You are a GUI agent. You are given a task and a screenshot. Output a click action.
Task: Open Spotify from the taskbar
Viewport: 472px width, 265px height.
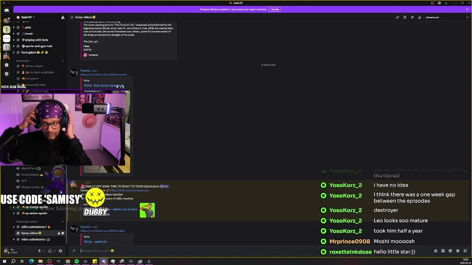pos(77,261)
